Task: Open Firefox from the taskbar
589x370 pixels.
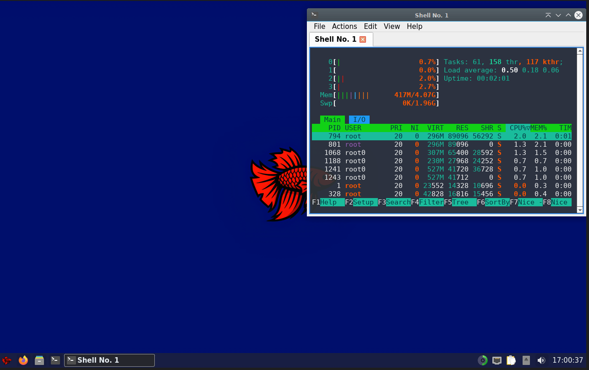Action: 23,360
